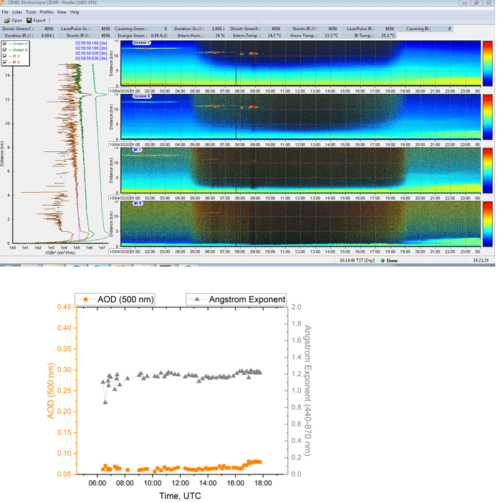This screenshot has width=498, height=503.
Task: Open the View menu
Action: pyautogui.click(x=62, y=12)
